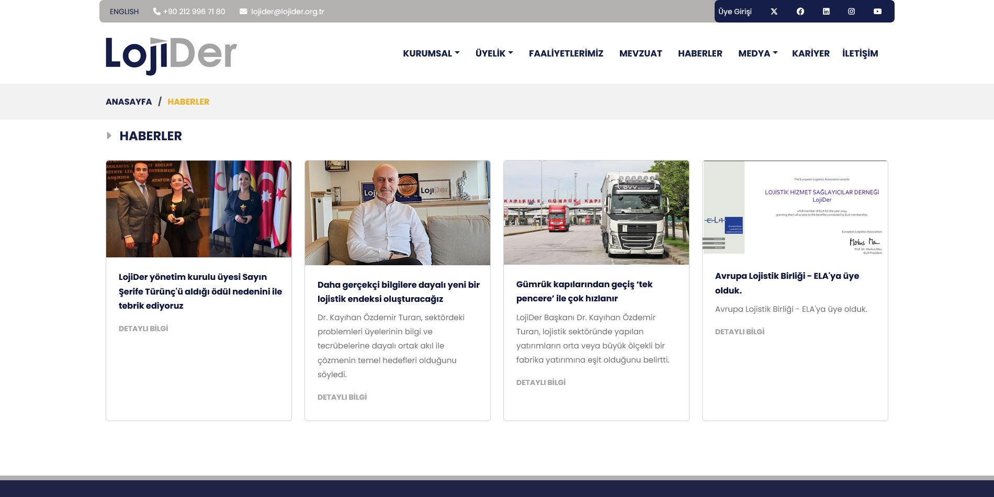Switch site language to ENGLISH
This screenshot has height=497, width=994.
124,12
